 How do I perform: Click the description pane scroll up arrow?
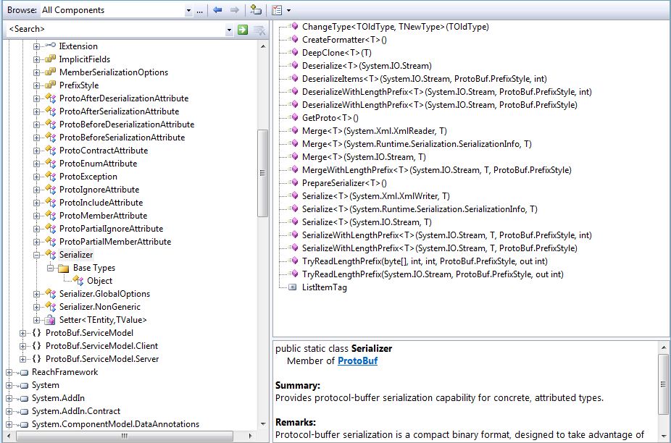click(x=664, y=347)
